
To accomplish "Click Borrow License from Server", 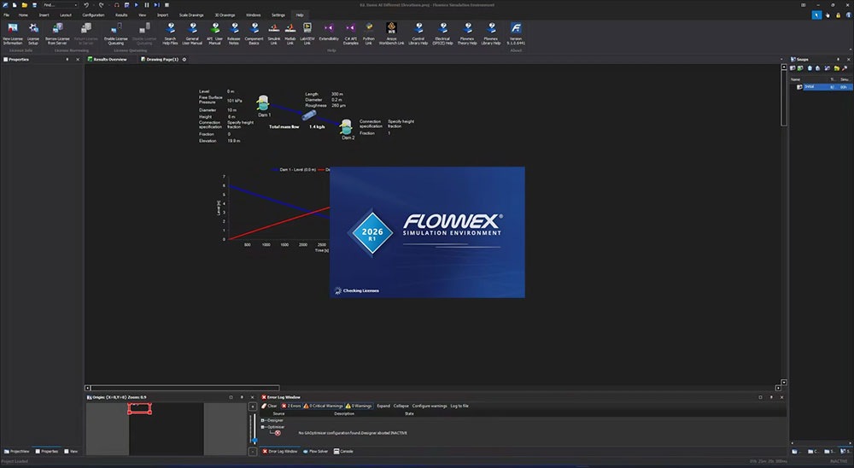I will click(x=57, y=34).
